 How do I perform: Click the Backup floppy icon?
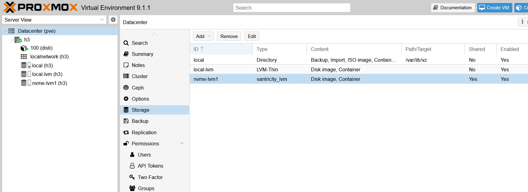tap(126, 121)
